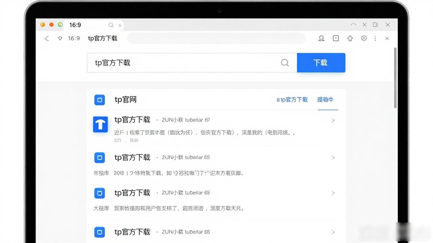Image resolution: width=433 pixels, height=243 pixels.
Task: Click the pin icon in the tab strip
Action: click(119, 25)
